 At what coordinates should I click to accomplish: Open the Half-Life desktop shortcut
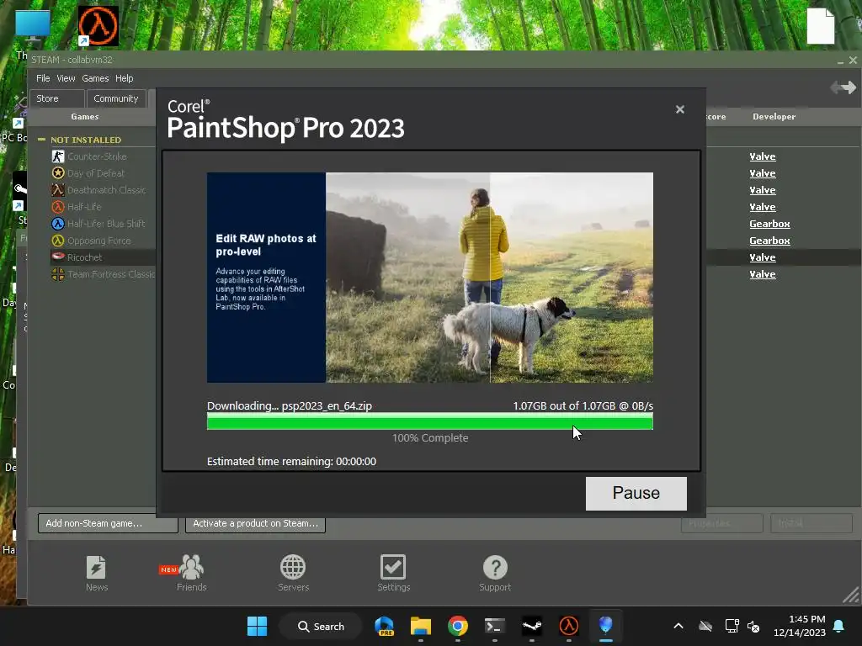click(x=98, y=26)
